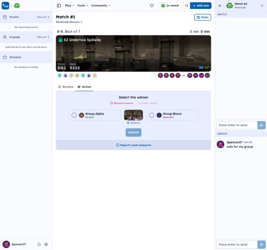Focus the Match chat input field
The image size is (267, 250).
tap(237, 126)
